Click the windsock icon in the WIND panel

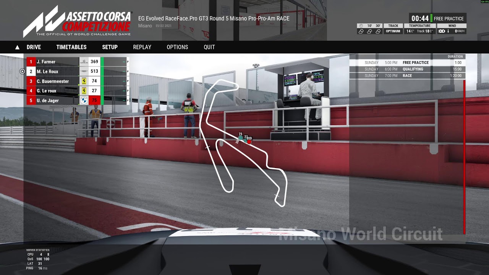(x=442, y=31)
